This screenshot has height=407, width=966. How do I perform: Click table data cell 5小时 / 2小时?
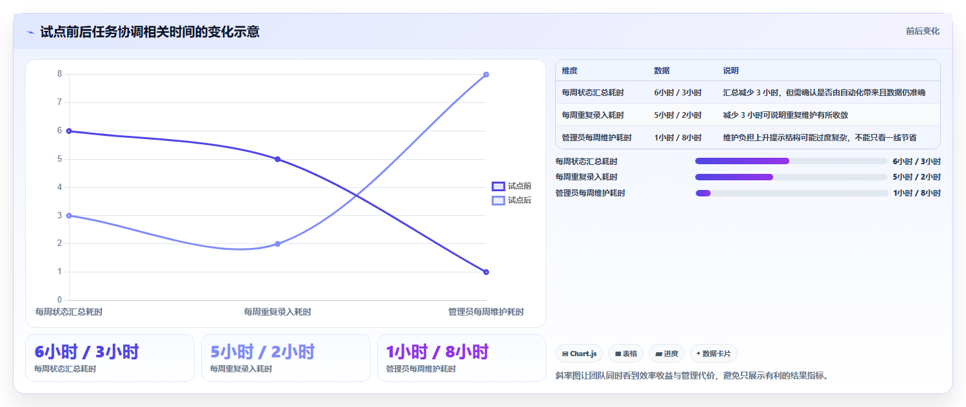click(x=678, y=115)
